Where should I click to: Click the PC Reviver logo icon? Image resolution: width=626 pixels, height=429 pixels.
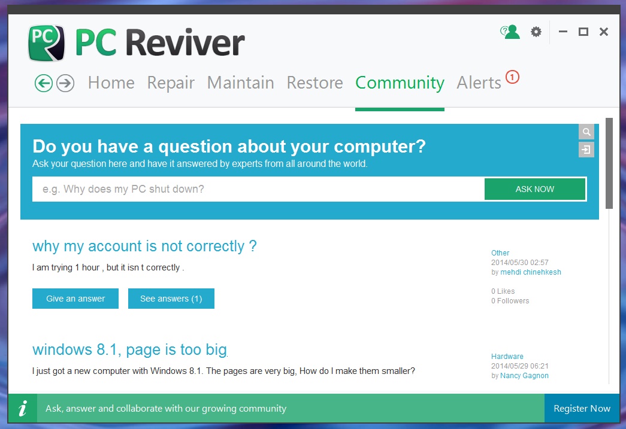click(46, 43)
